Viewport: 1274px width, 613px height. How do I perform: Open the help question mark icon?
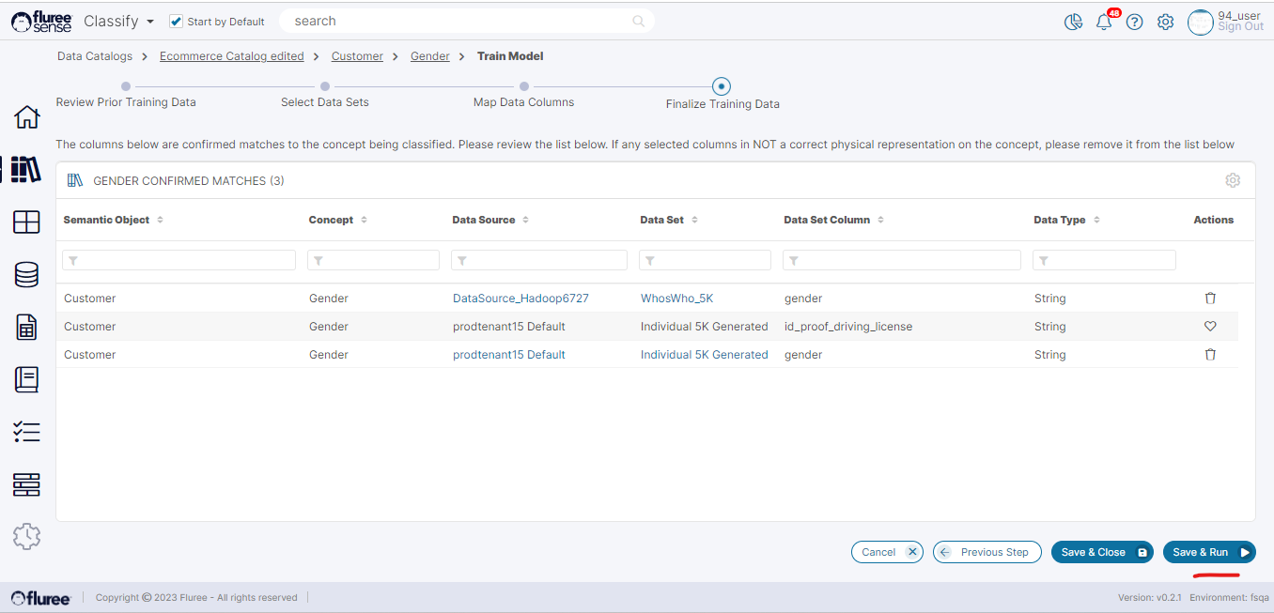(x=1134, y=22)
